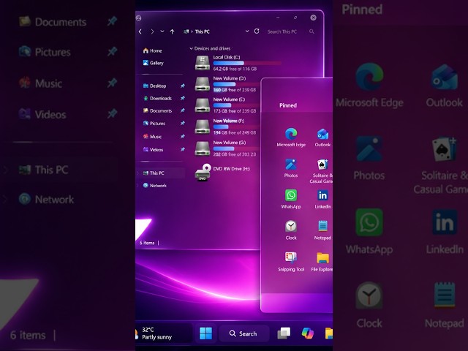Toggle the pin next to Pictures in Explorer sidebar

[x=182, y=123]
